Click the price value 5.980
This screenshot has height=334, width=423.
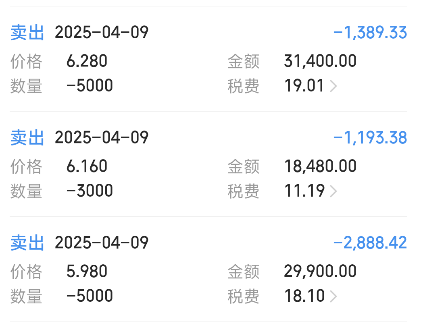[87, 271]
